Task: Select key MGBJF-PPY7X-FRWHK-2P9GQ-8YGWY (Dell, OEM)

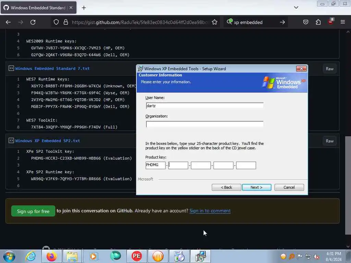Action: point(80,107)
